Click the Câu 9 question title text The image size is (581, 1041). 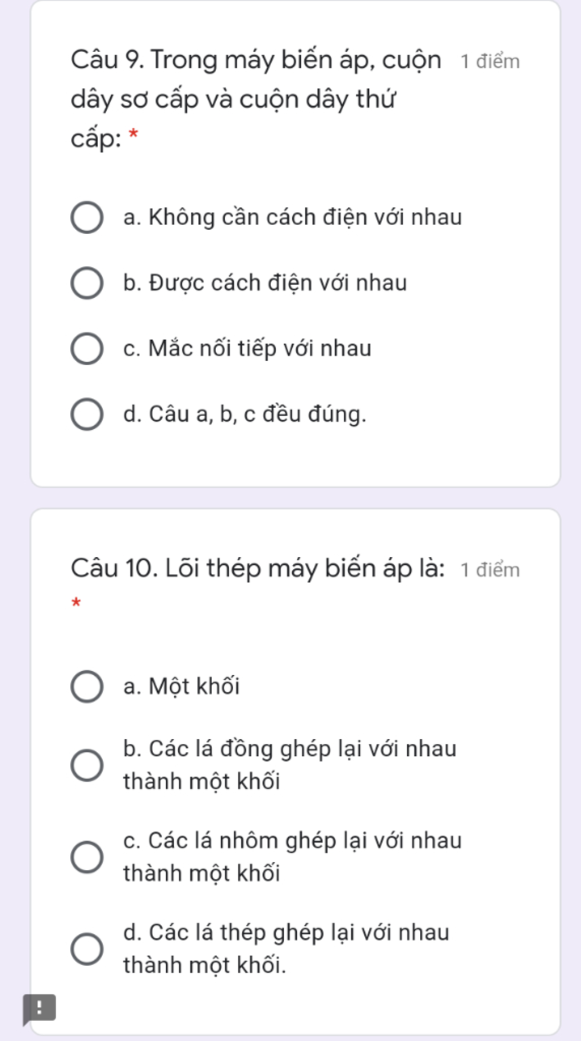[256, 99]
